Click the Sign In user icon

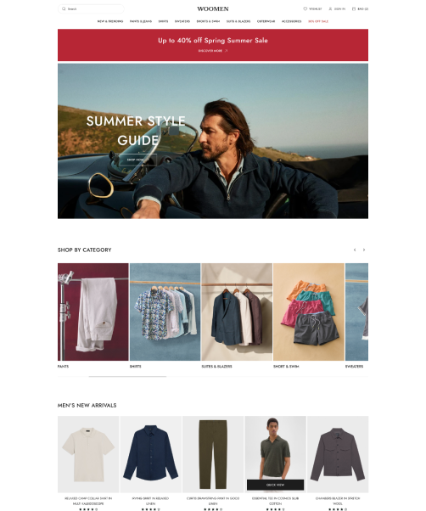330,8
